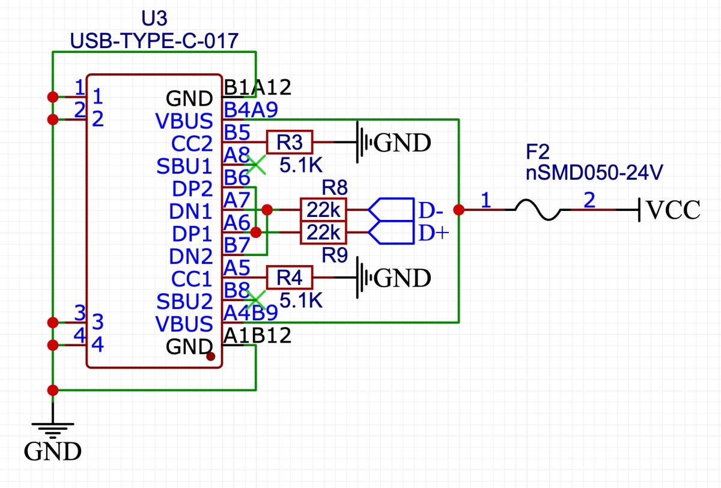
Task: Click the junction dot at shell pin 4
Action: 53,345
